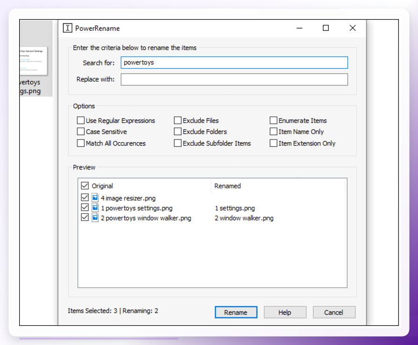Screen dimensions: 418x345
Task: Select the 4 image resizer.png row text
Action: (x=128, y=198)
